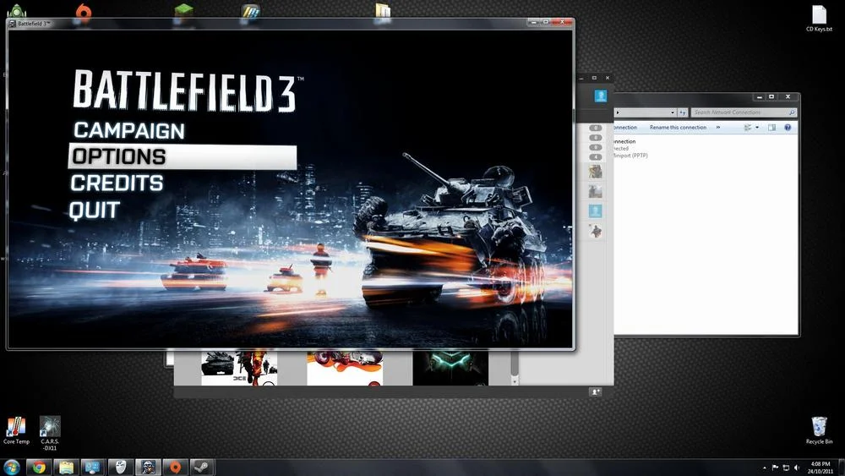Click the refresh button beside the address bar
845x476 pixels.
683,112
